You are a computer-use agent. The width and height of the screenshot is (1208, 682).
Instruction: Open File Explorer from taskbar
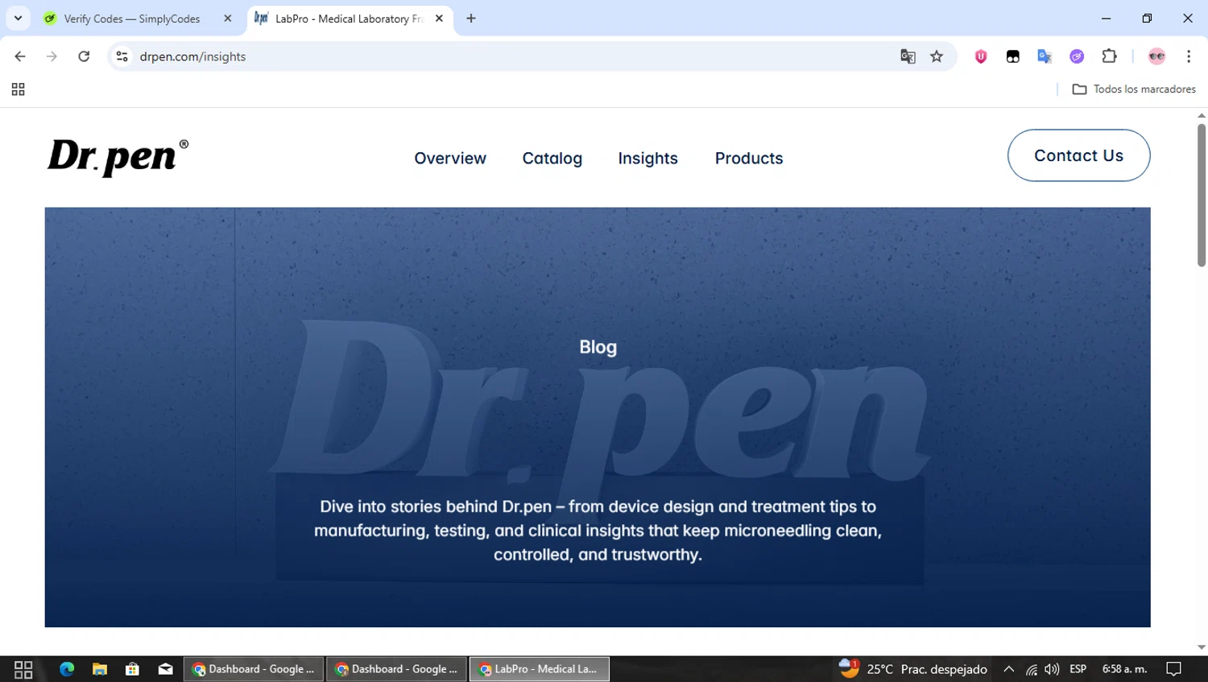(x=100, y=669)
